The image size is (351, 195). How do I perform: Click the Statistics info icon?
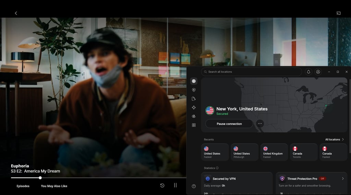[x=217, y=168]
